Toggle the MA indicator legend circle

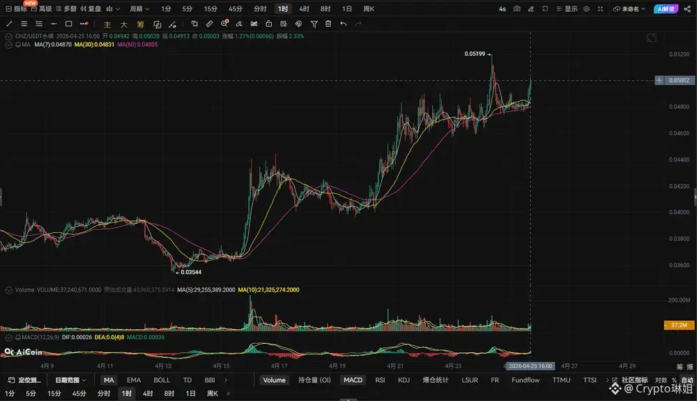tap(8, 45)
